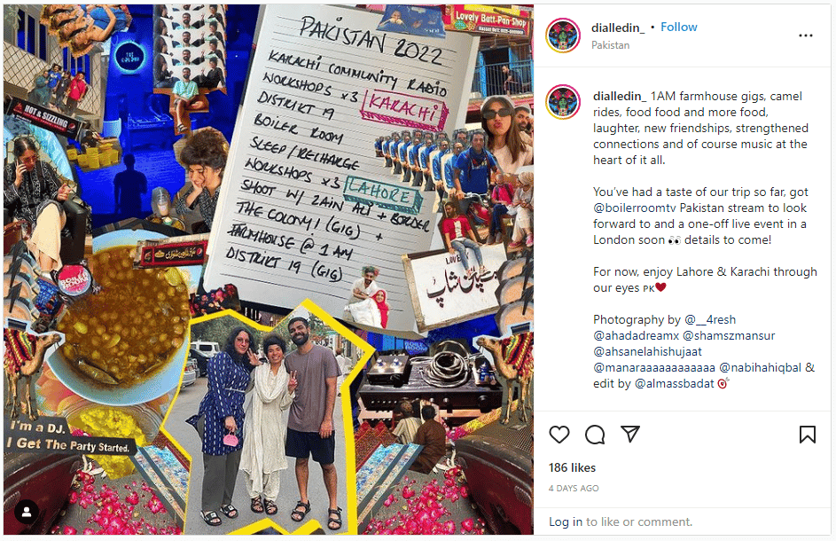
Task: Save the post with the bookmark icon
Action: pos(808,435)
